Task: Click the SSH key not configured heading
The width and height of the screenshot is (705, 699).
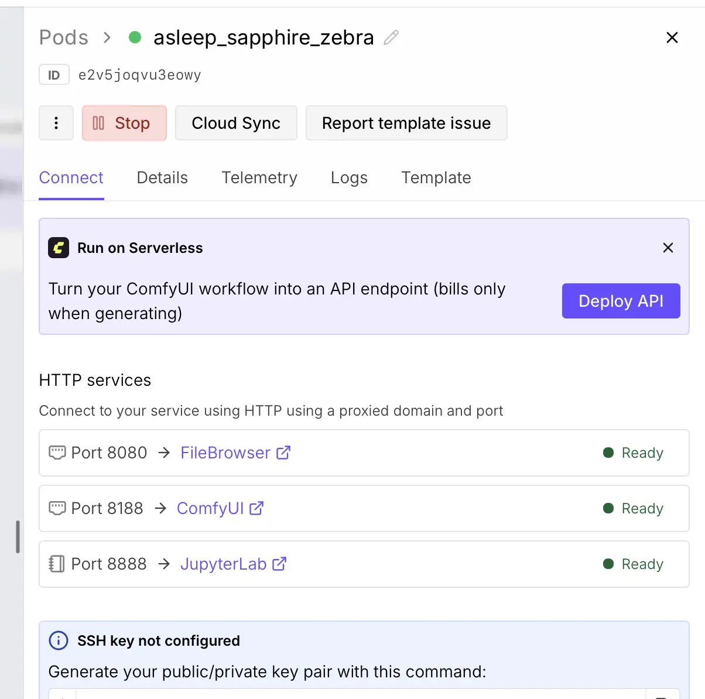Action: pyautogui.click(x=159, y=640)
